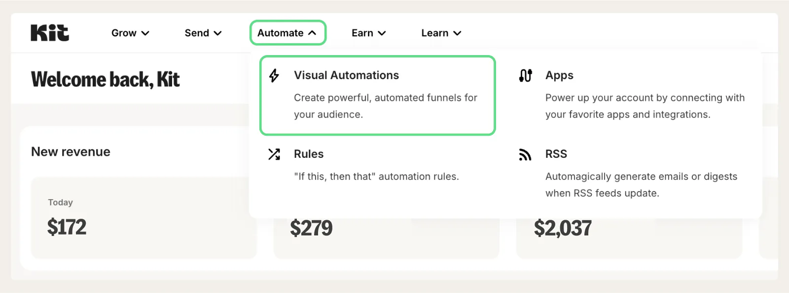Image resolution: width=789 pixels, height=293 pixels.
Task: Click the "If this, then that" rules description
Action: coord(376,176)
